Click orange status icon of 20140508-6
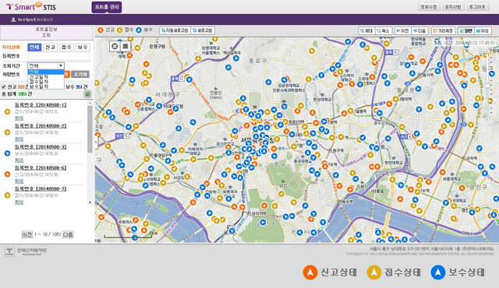This screenshot has height=288, width=499. click(7, 174)
